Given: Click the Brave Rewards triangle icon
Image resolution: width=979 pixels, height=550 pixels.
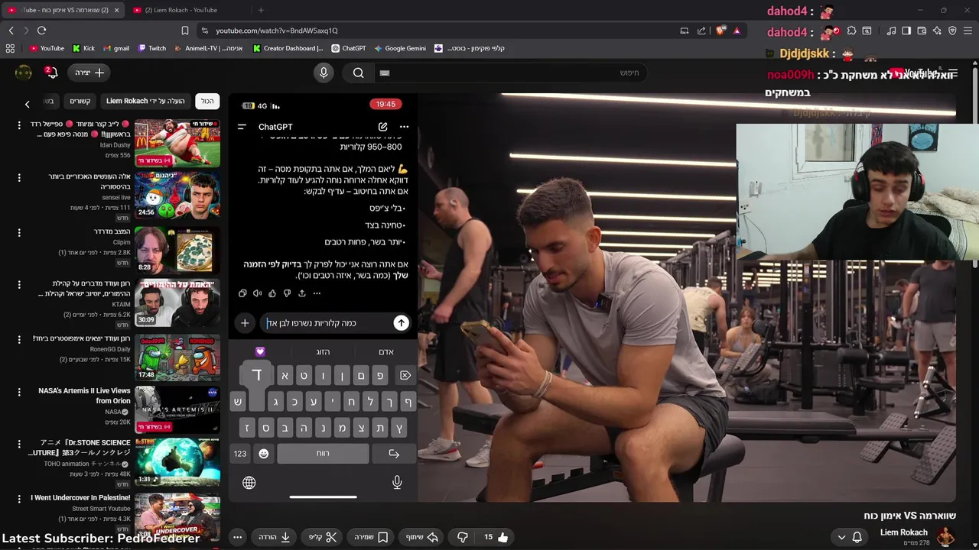Looking at the screenshot, I should pyautogui.click(x=737, y=31).
